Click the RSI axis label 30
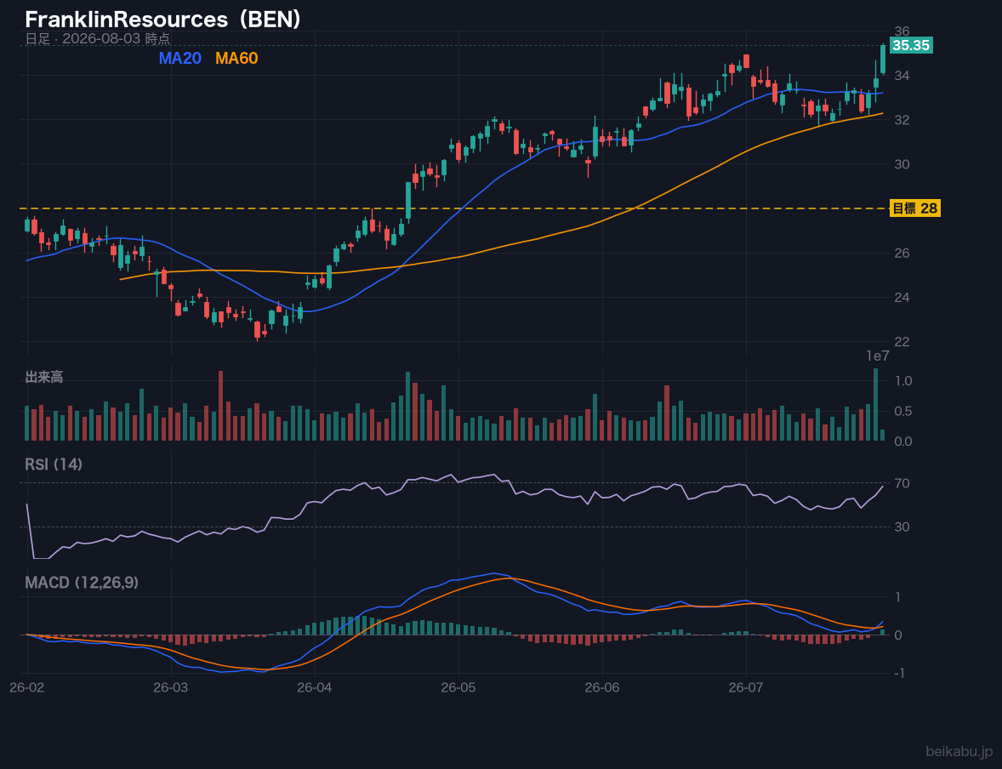 [902, 527]
